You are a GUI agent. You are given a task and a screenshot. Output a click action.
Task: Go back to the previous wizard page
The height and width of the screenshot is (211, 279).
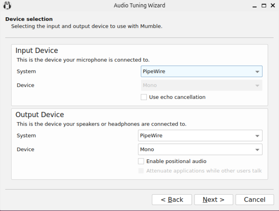(172, 200)
